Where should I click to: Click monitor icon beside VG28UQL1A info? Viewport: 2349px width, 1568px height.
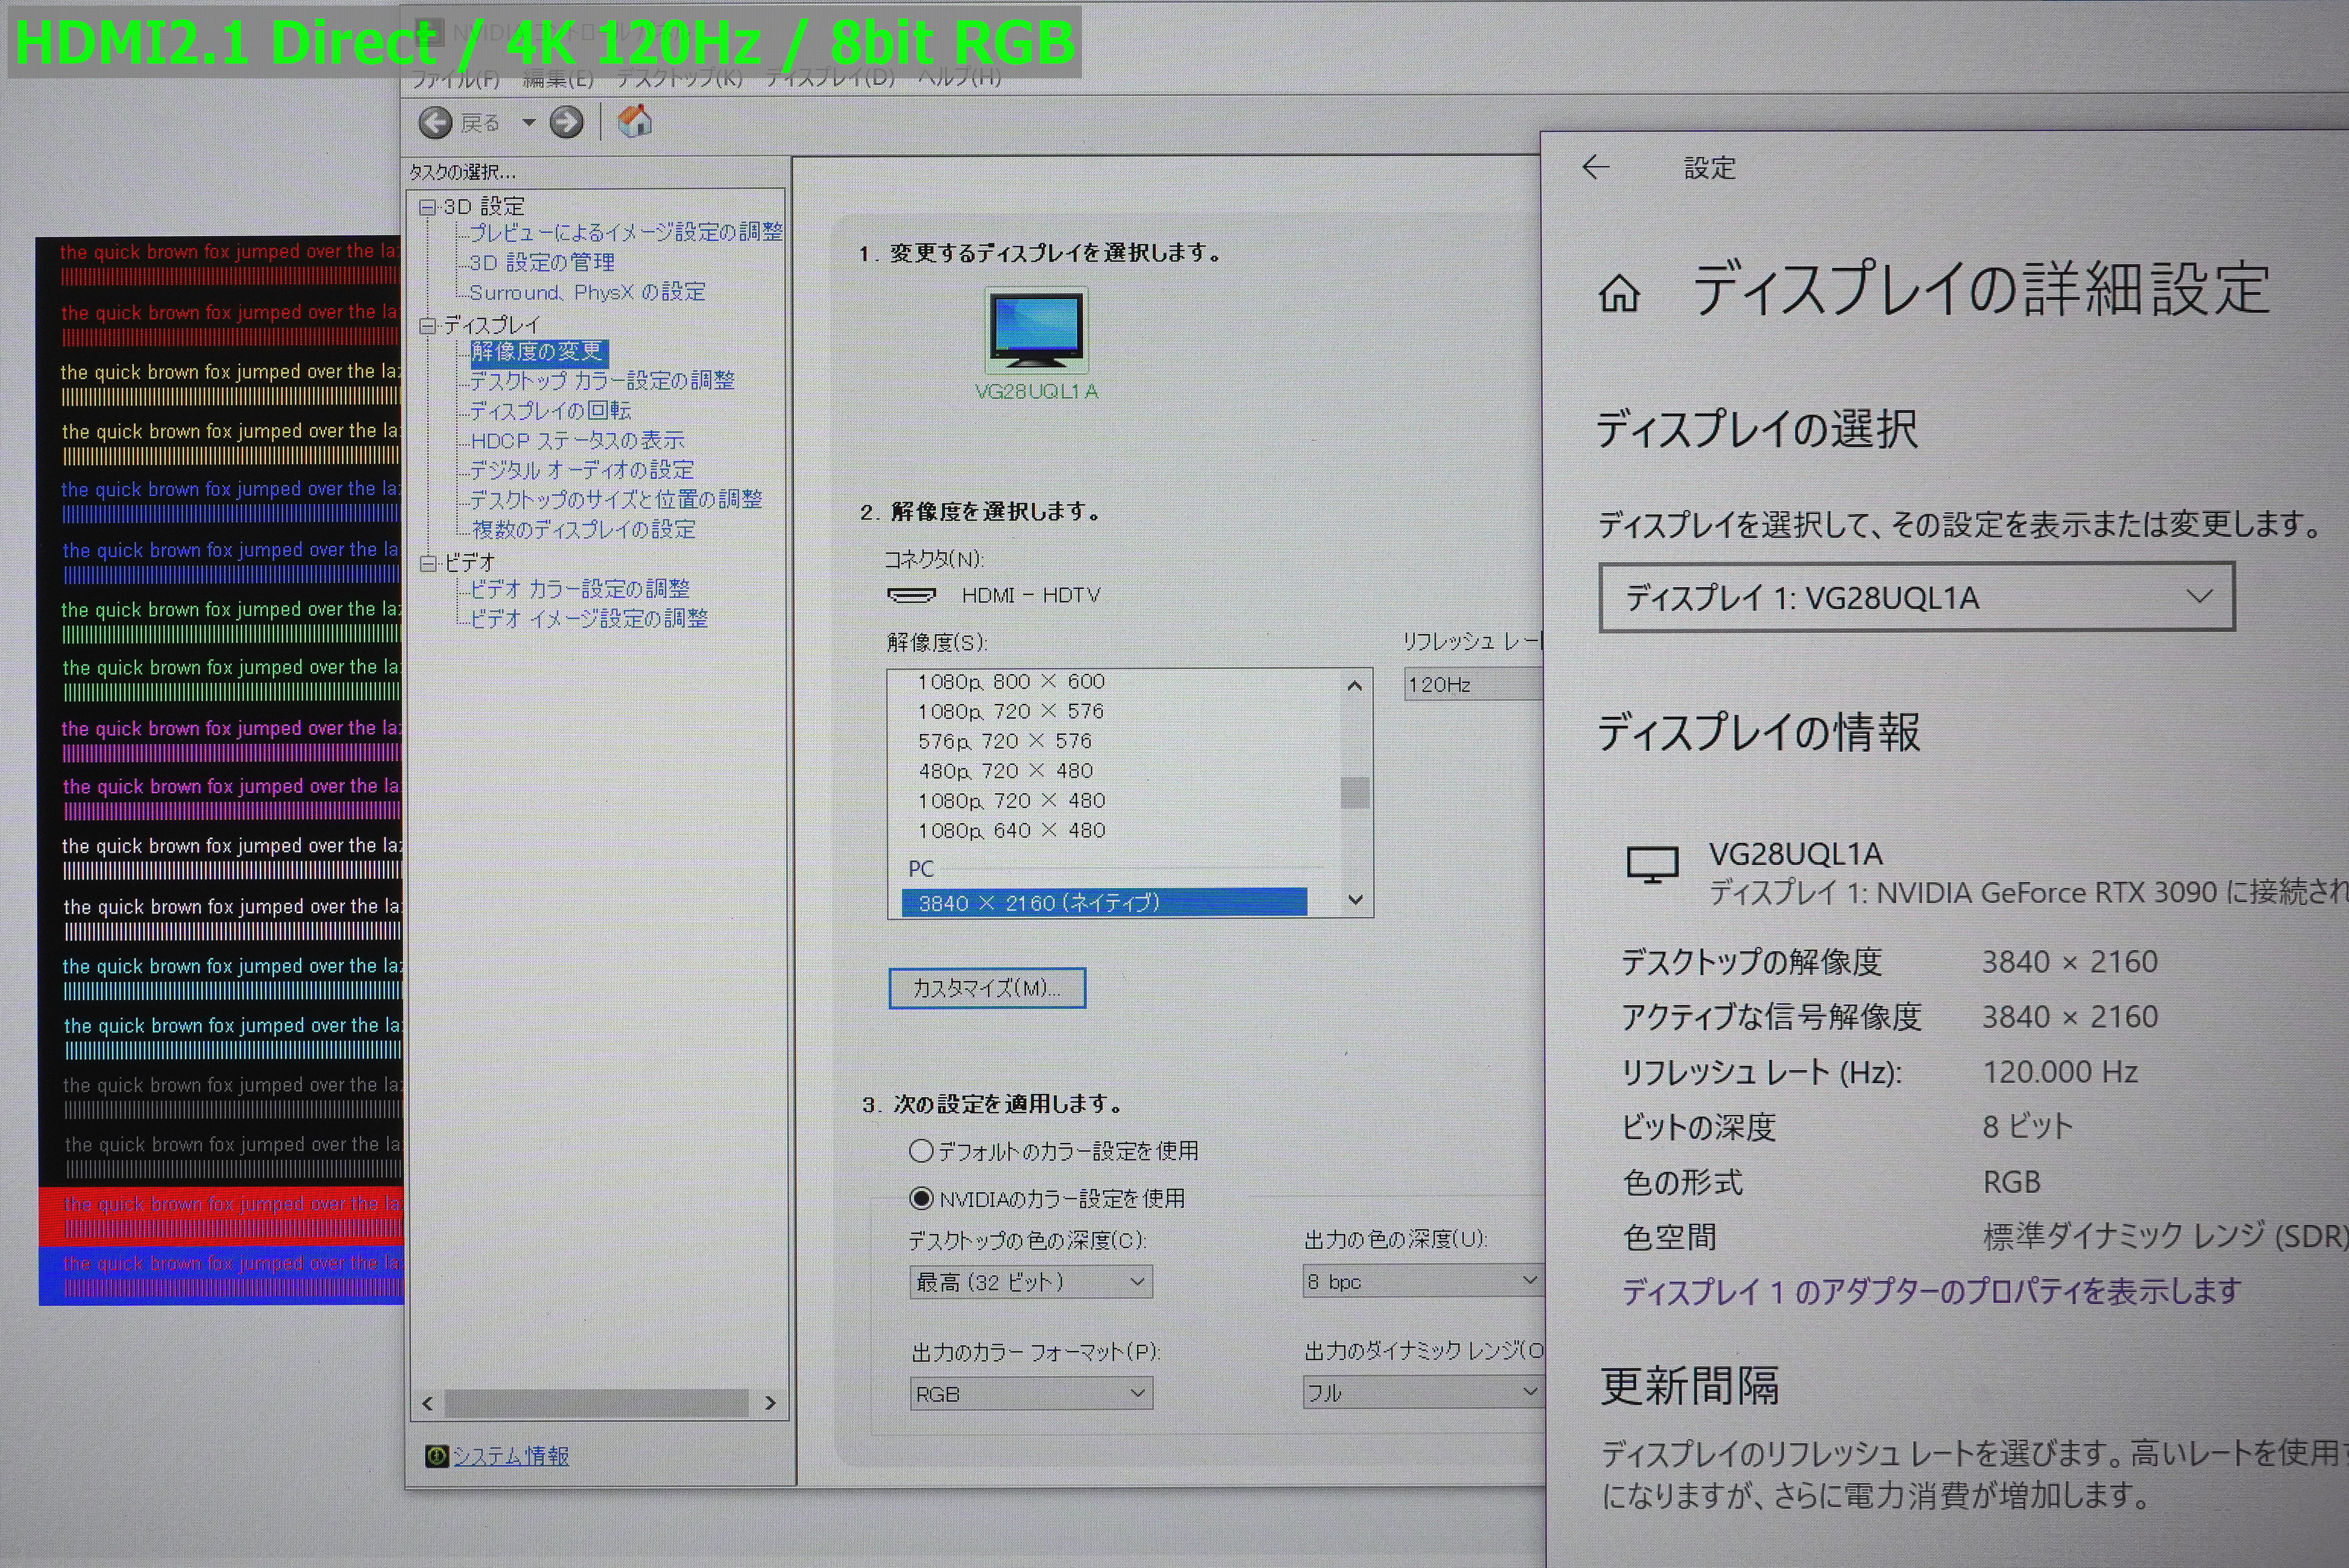pos(1652,865)
